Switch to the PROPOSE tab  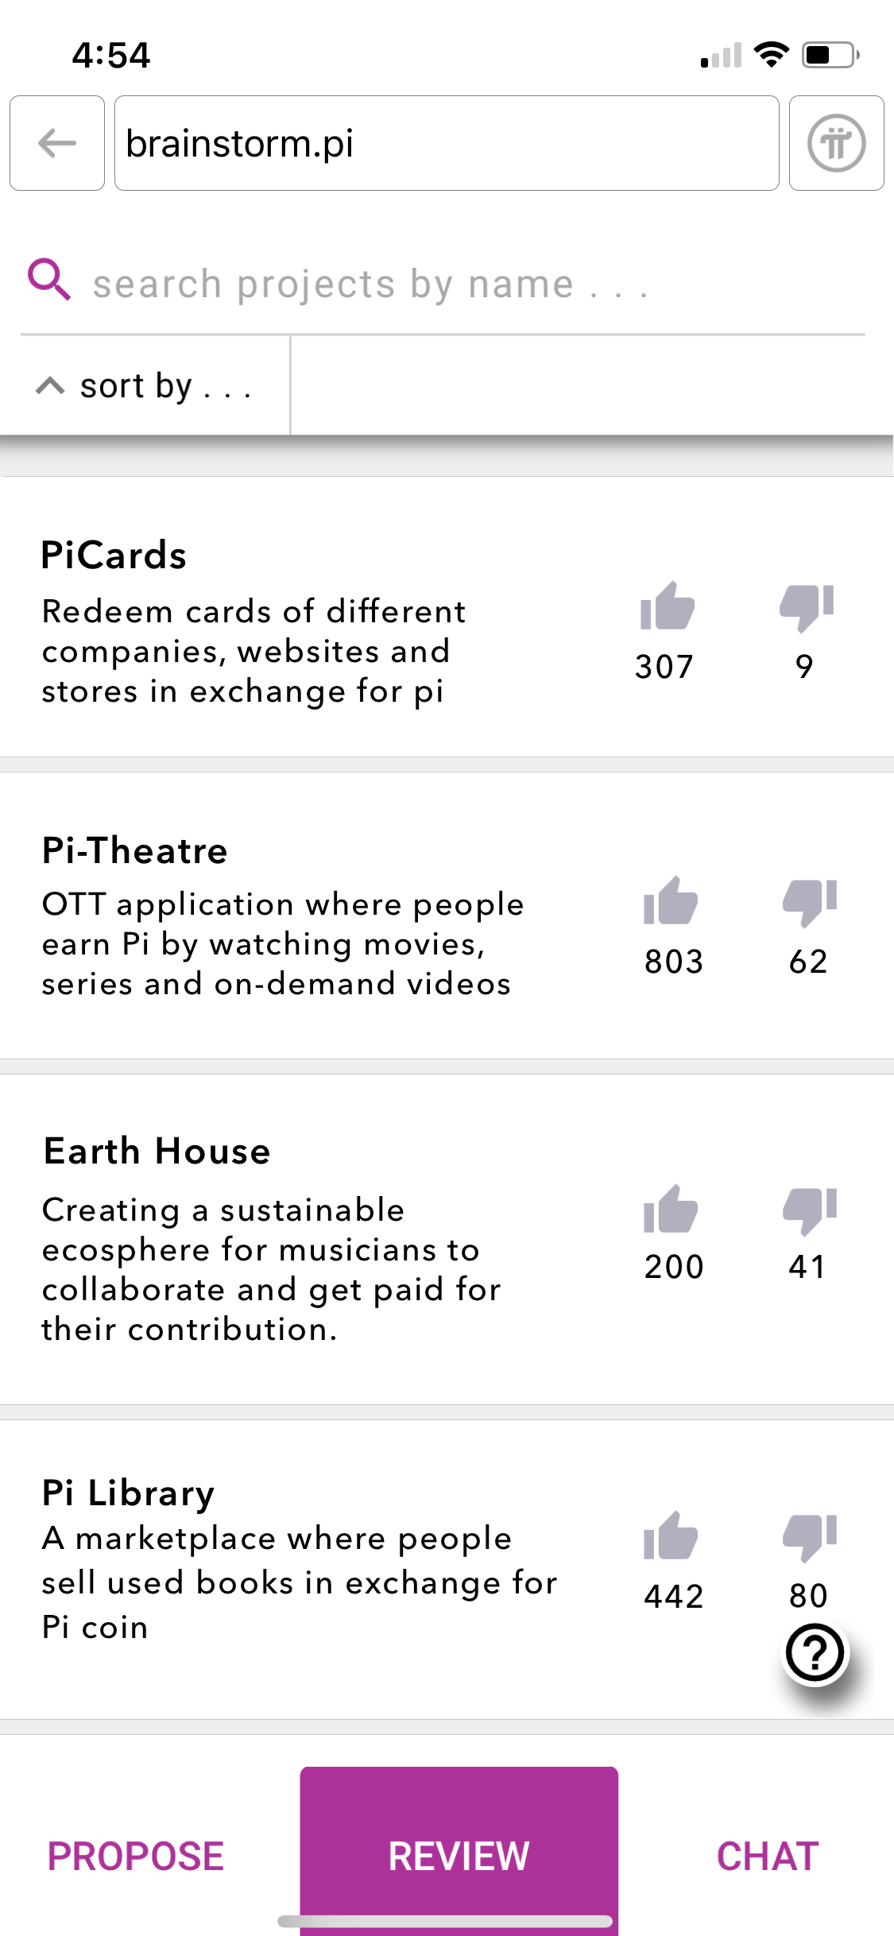(136, 1857)
